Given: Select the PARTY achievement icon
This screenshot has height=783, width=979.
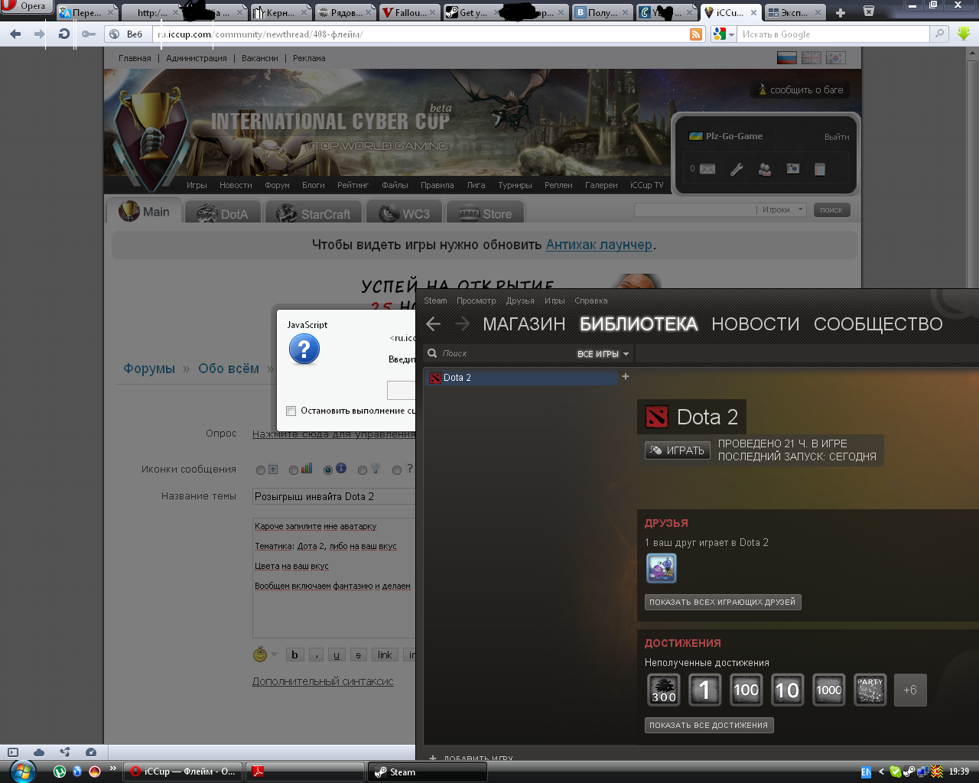Looking at the screenshot, I should pos(870,690).
